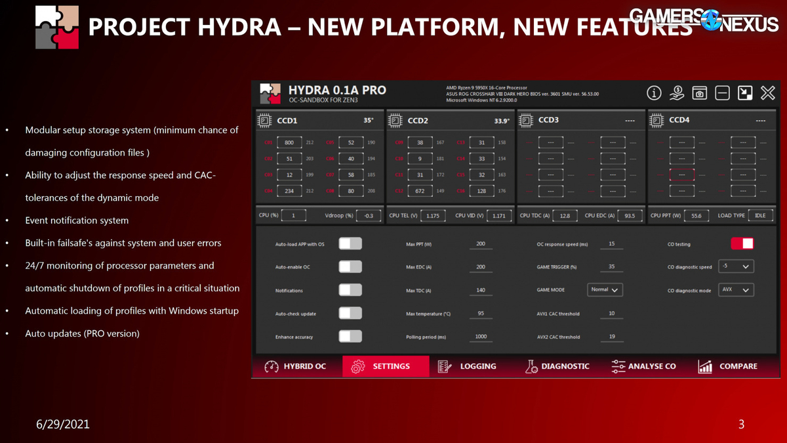The width and height of the screenshot is (787, 443).
Task: Click the Max temperature field showing 95
Action: pos(481,314)
